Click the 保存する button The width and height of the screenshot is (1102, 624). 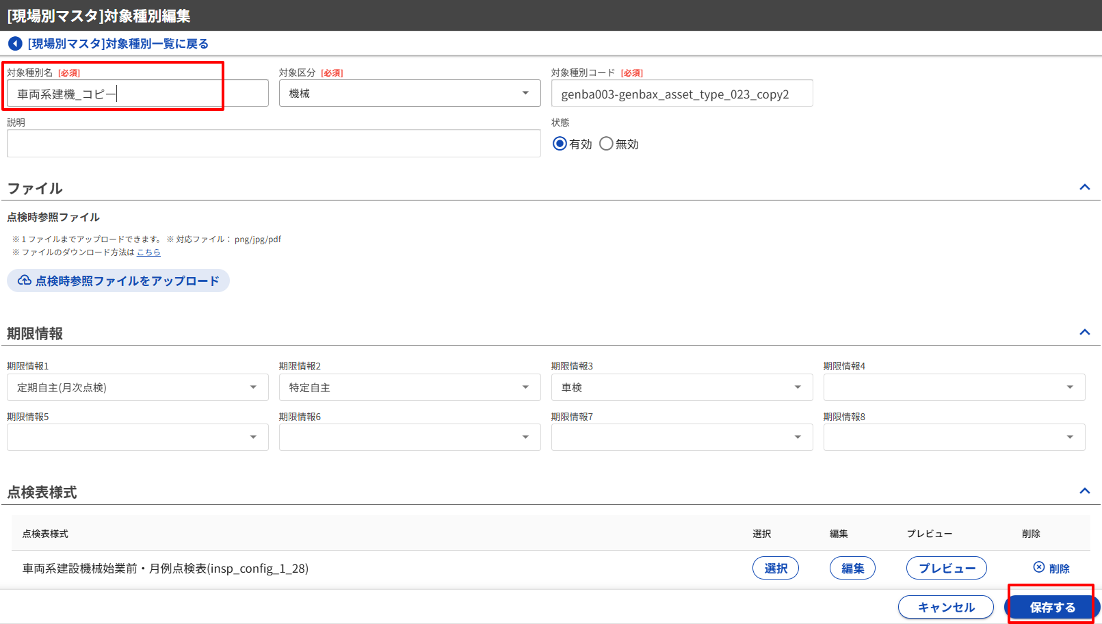click(x=1051, y=607)
